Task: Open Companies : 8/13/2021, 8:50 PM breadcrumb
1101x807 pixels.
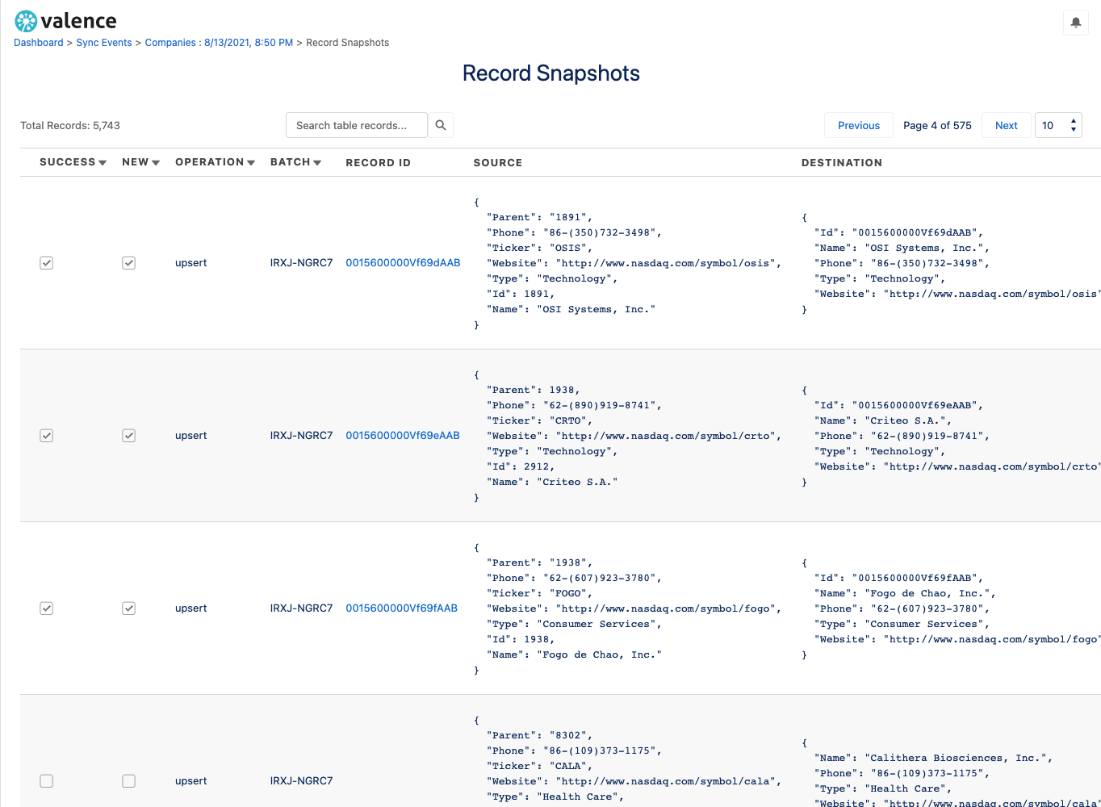Action: coord(219,43)
